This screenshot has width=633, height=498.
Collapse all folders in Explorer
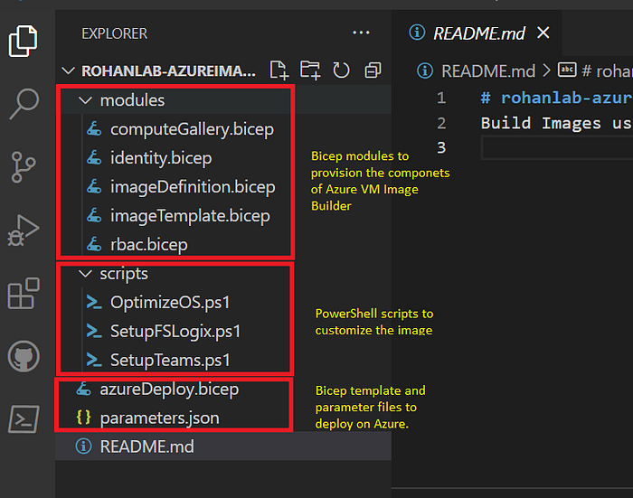click(373, 70)
